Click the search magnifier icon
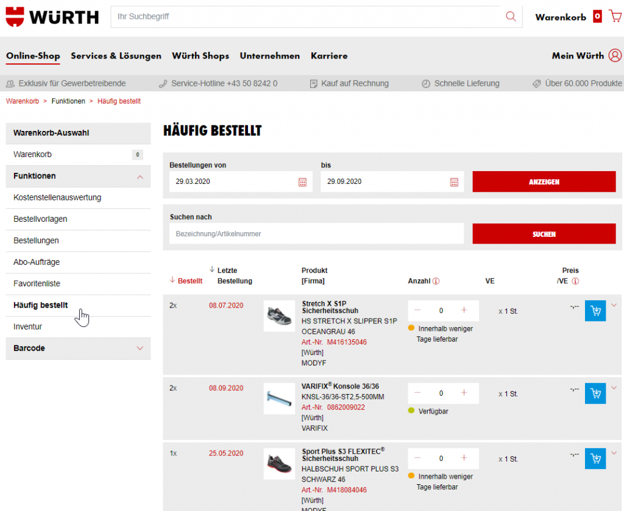624x511 pixels. click(511, 16)
